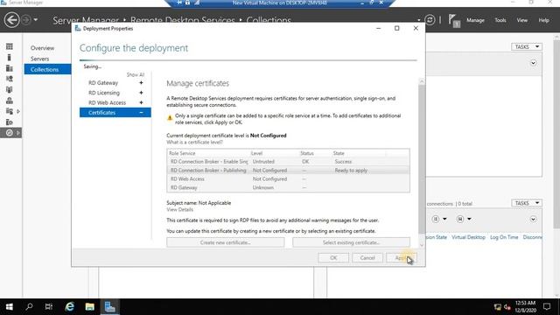This screenshot has height=315, width=560.
Task: Click Apply in Deployment Properties
Action: [x=401, y=258]
